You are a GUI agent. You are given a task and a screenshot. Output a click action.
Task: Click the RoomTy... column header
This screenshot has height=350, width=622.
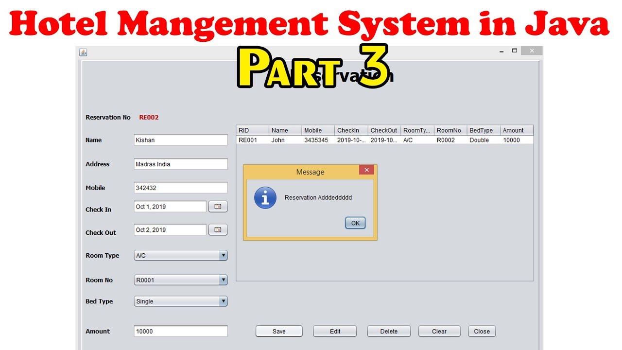[x=418, y=130]
